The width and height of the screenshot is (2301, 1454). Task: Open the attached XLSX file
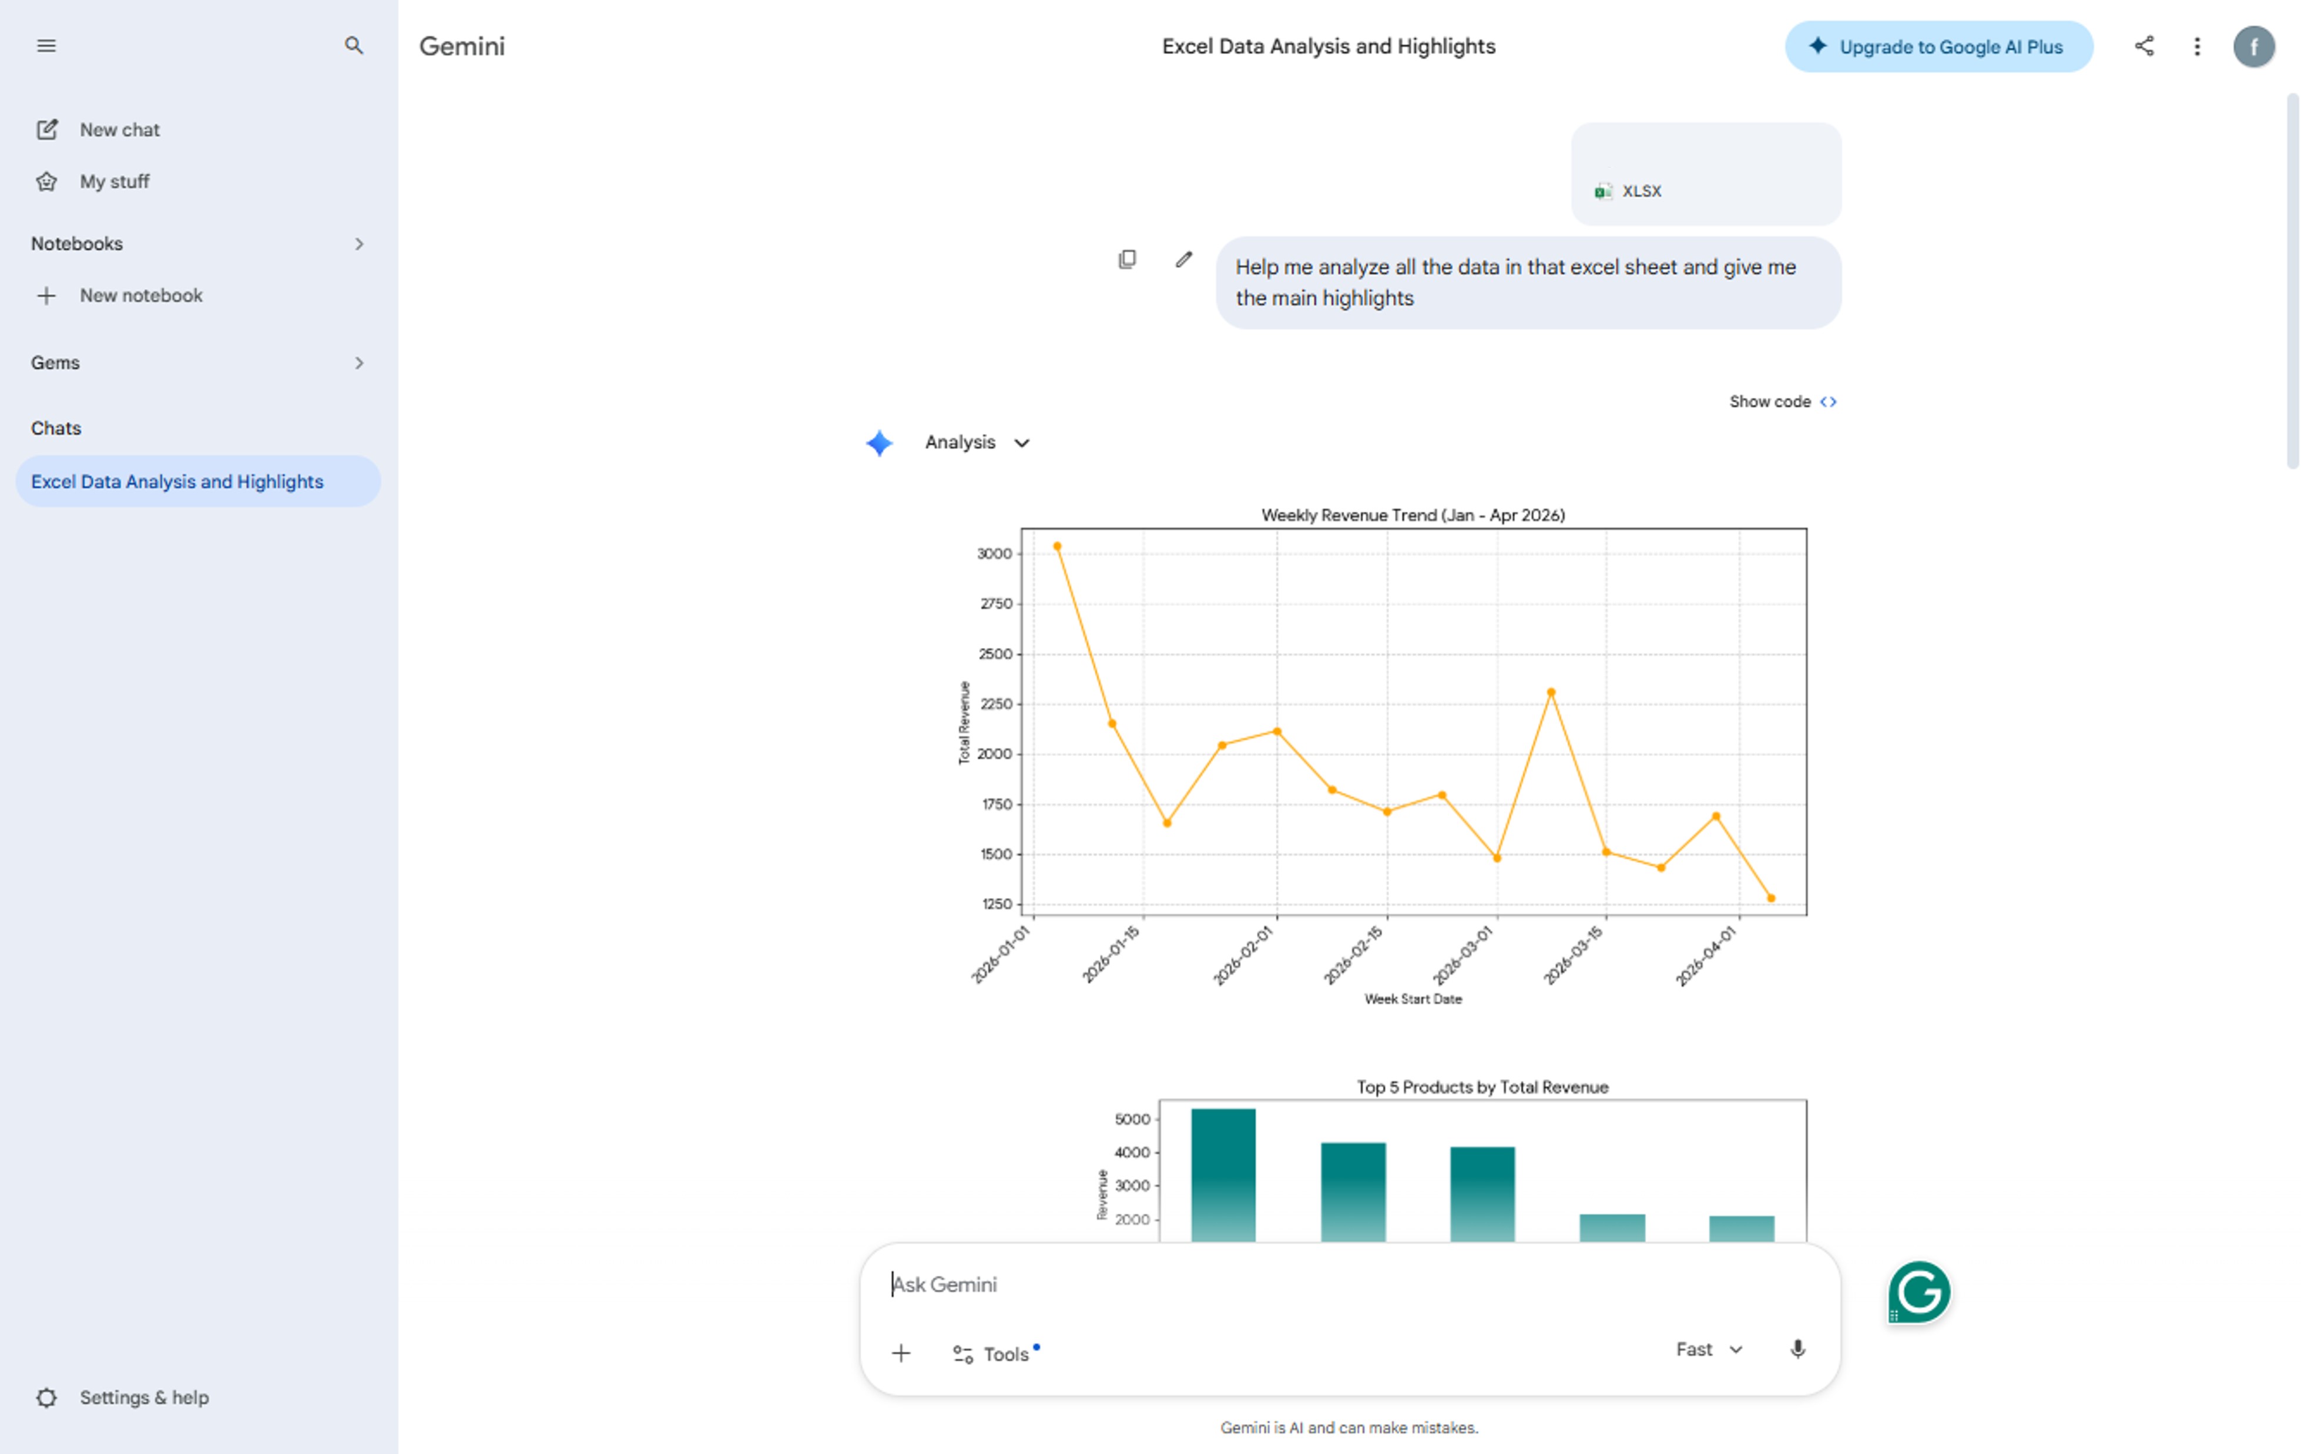(x=1706, y=174)
